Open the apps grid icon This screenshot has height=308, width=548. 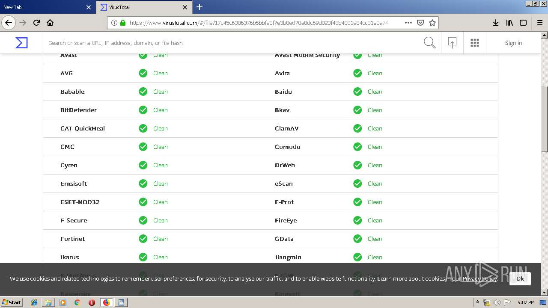(474, 43)
